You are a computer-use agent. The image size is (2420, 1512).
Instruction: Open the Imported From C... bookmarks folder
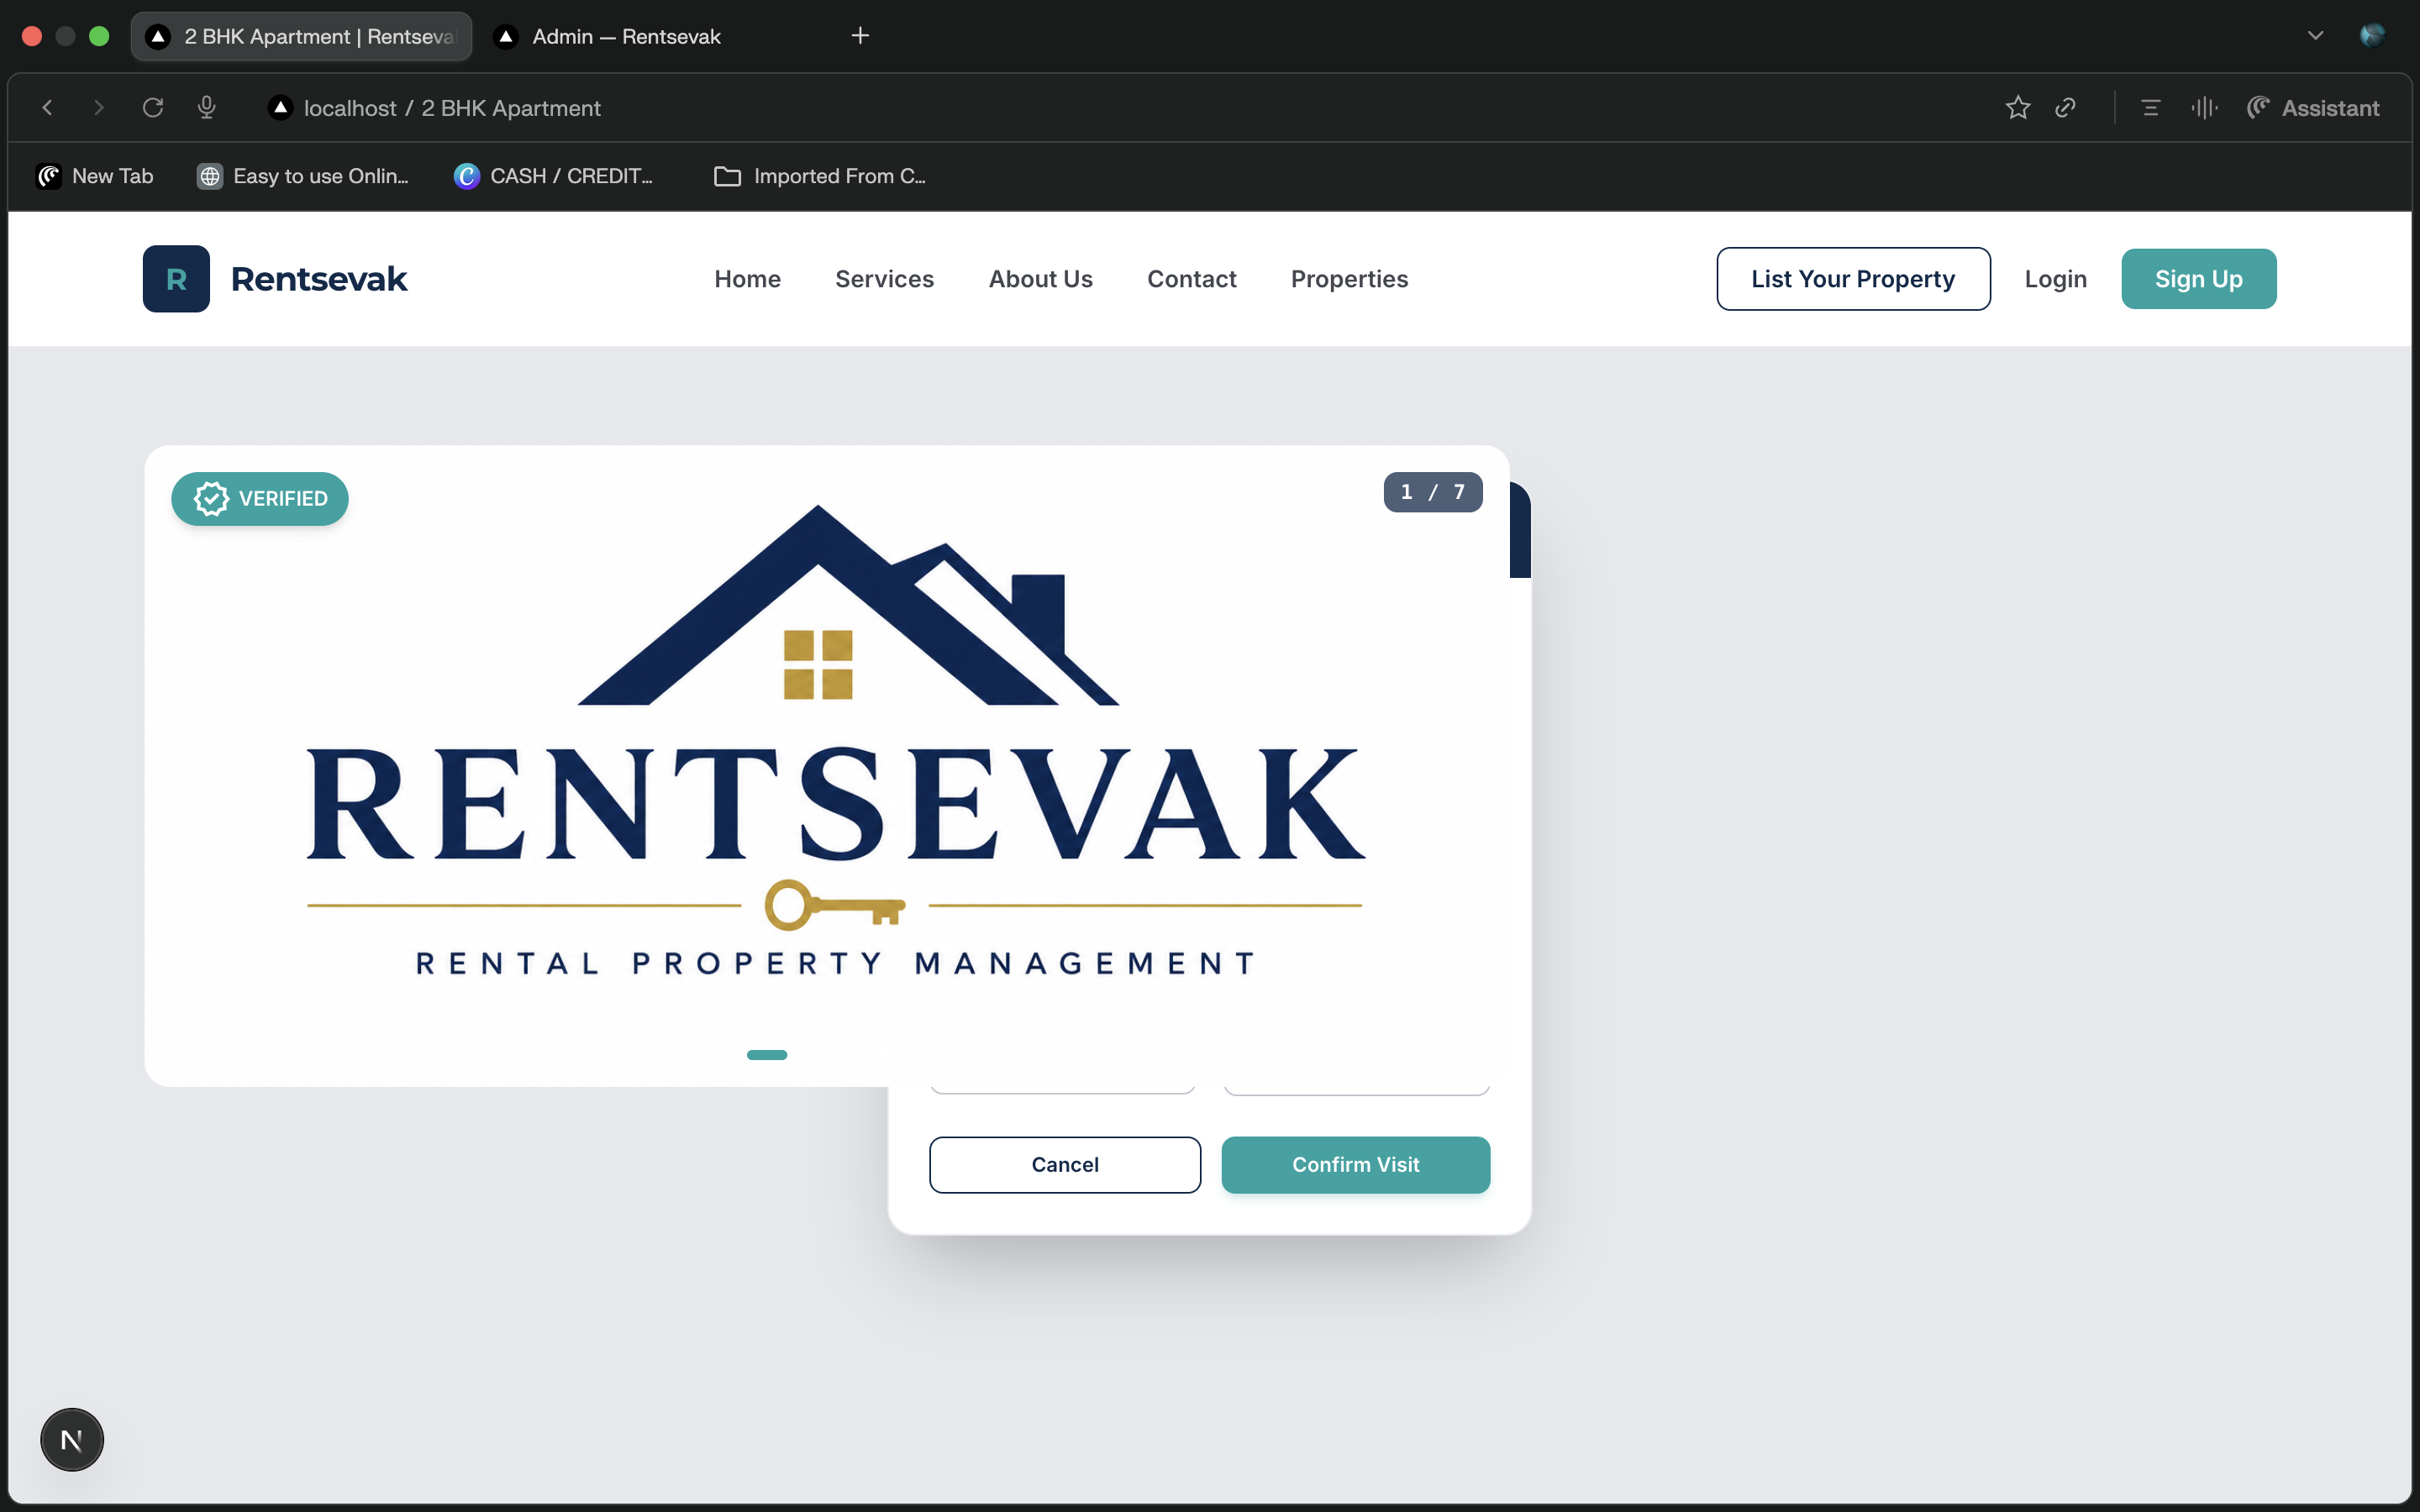coord(820,176)
